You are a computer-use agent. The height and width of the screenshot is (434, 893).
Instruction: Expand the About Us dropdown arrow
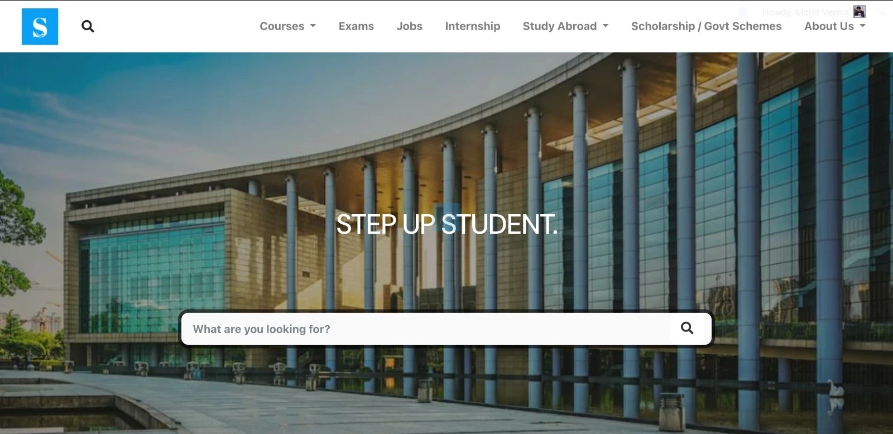tap(863, 26)
